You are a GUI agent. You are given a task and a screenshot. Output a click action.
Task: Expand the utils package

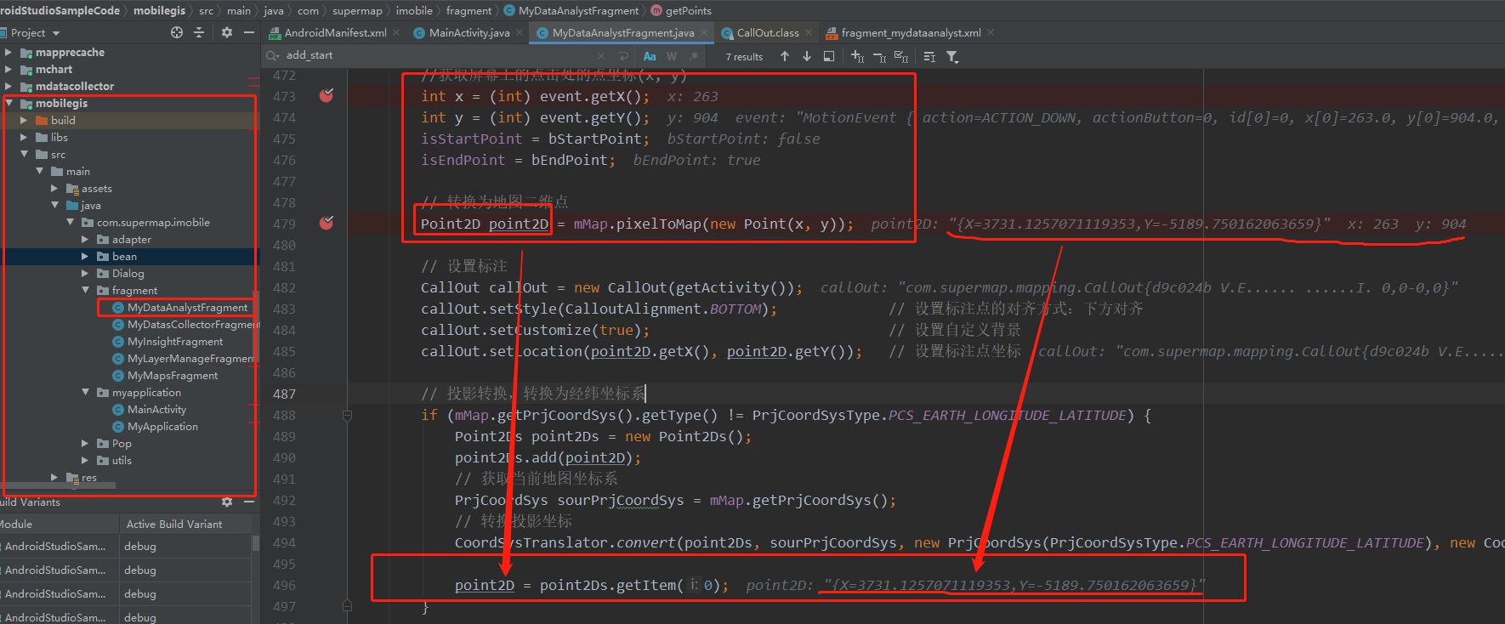[x=85, y=460]
